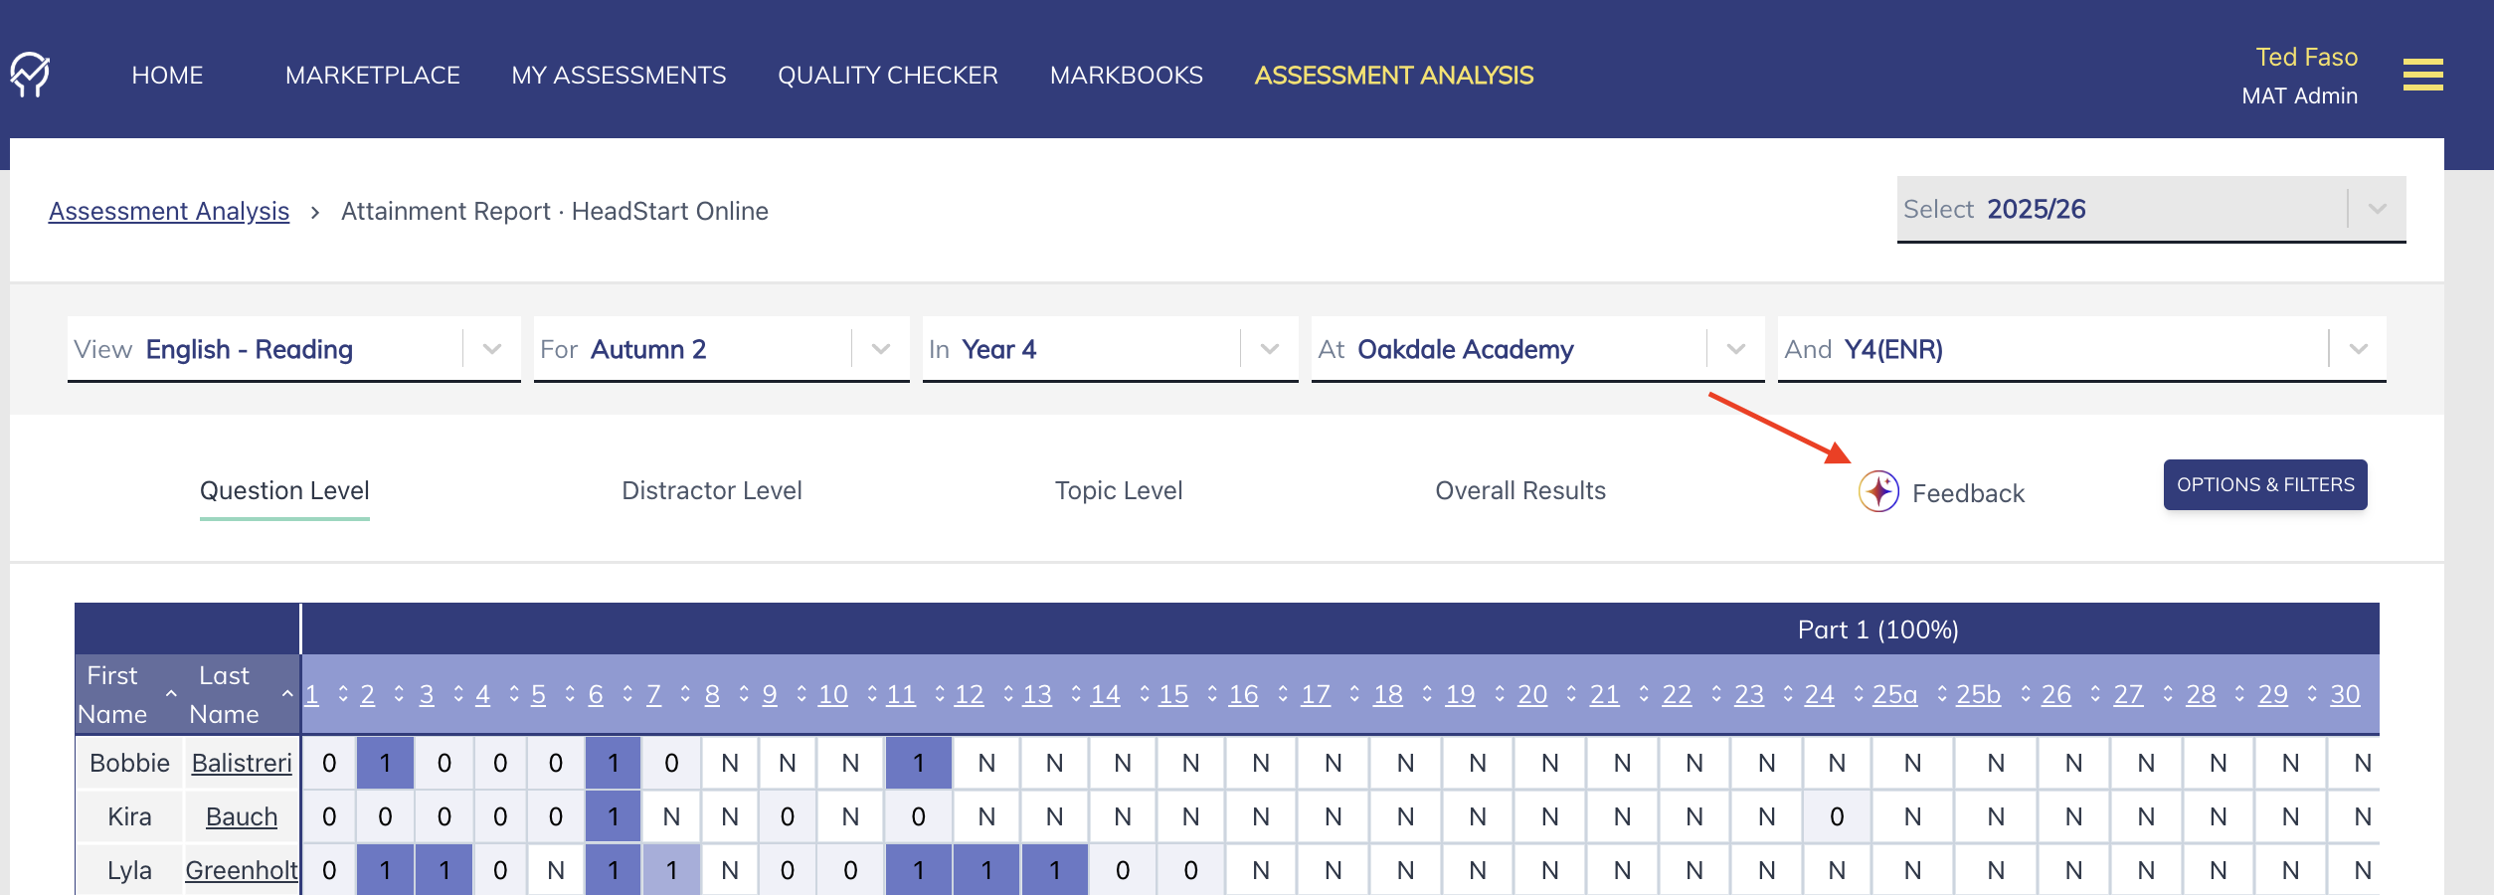2494x895 pixels.
Task: Click sort arrows beside question 25a
Action: click(x=1942, y=694)
